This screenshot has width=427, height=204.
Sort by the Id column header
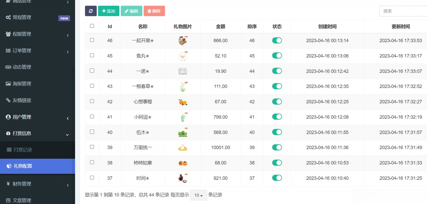pyautogui.click(x=110, y=27)
